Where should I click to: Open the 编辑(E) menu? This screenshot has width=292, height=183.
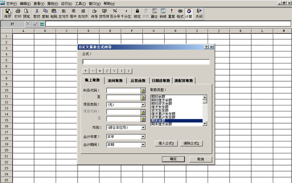tap(25, 4)
